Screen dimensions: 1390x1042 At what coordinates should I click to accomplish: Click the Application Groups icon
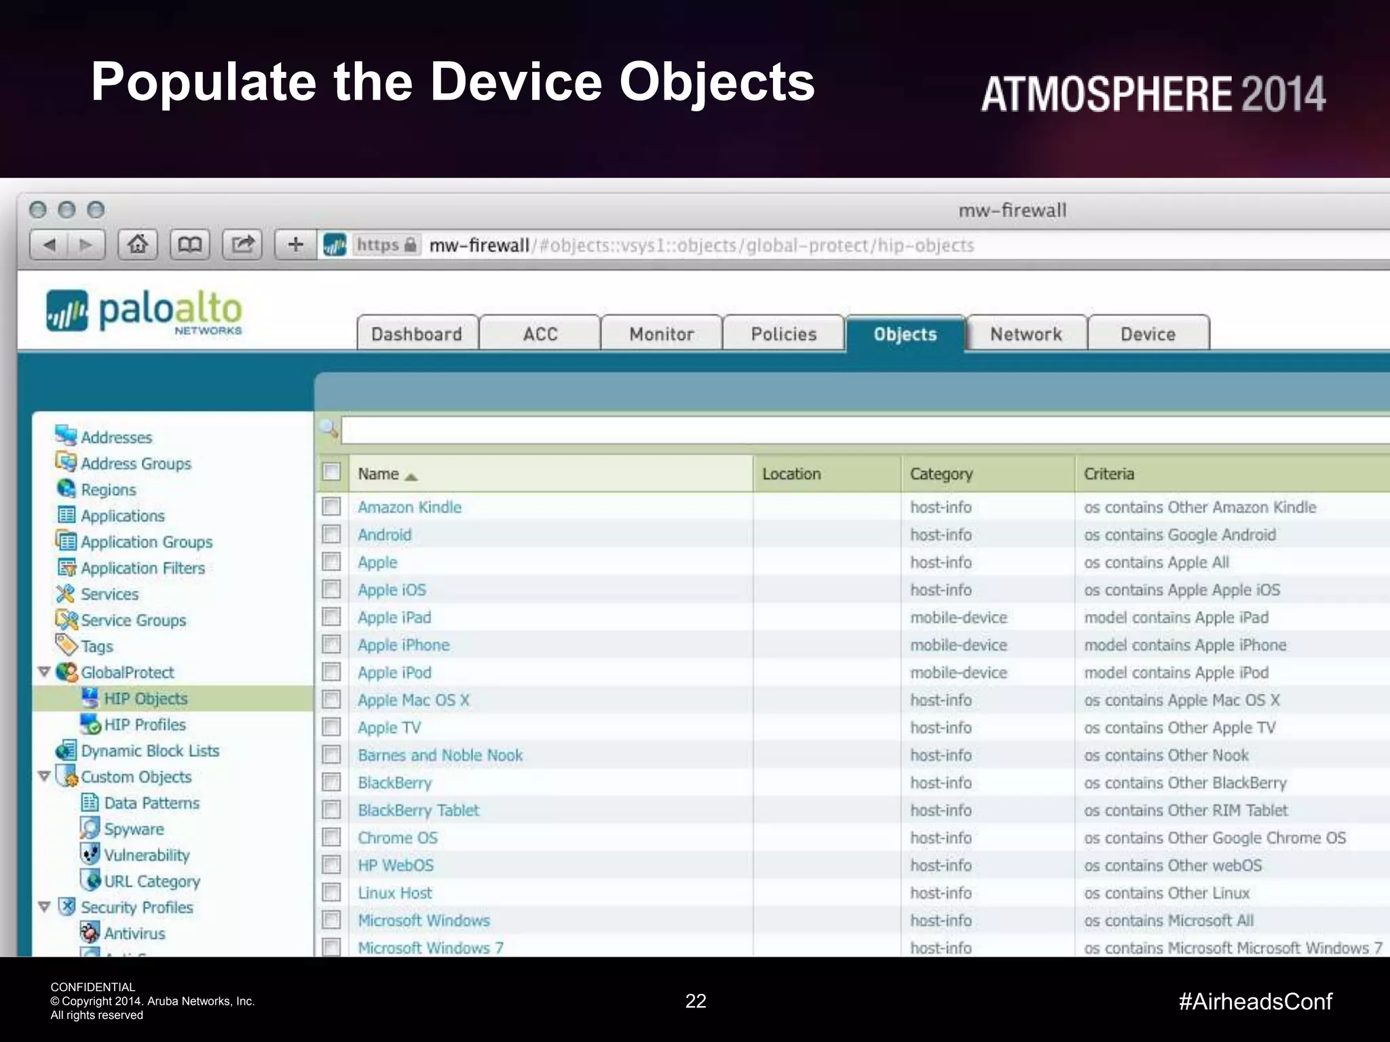66,541
